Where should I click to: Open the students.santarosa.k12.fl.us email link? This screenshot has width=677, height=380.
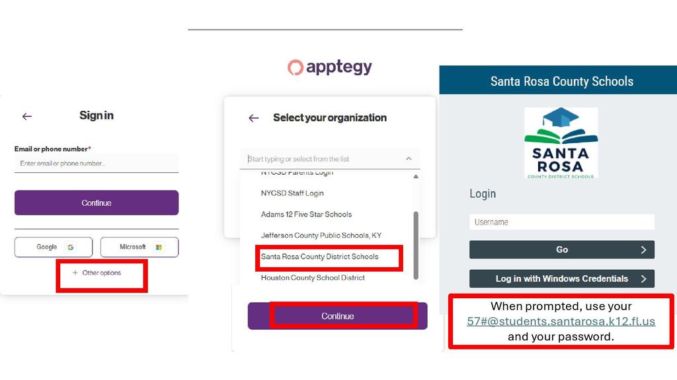tap(561, 321)
